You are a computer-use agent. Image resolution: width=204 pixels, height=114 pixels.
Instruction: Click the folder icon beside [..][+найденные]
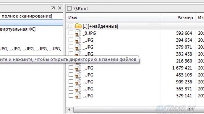click(x=78, y=26)
